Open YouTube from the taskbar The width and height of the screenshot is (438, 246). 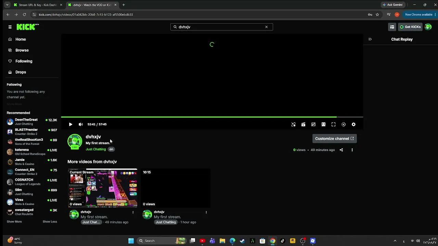[203, 241]
